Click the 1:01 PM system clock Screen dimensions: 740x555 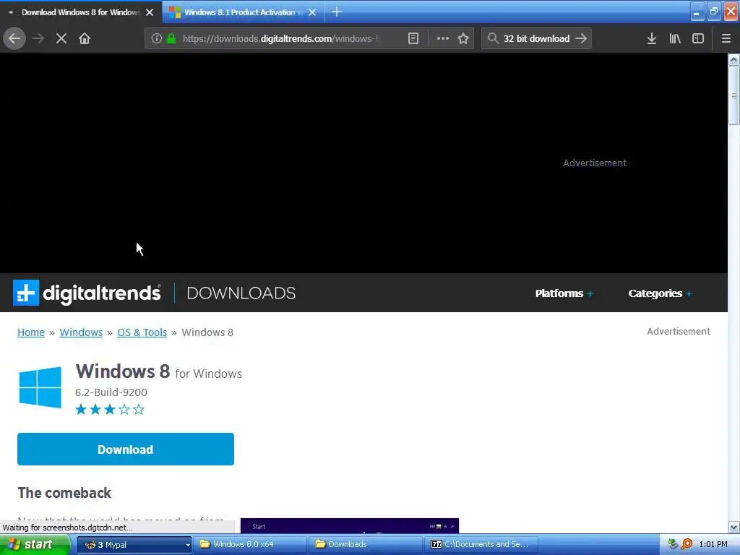point(713,545)
